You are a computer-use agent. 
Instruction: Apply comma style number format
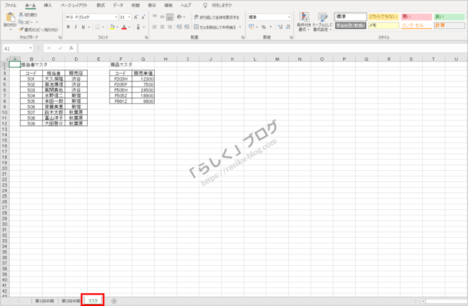tap(271, 27)
